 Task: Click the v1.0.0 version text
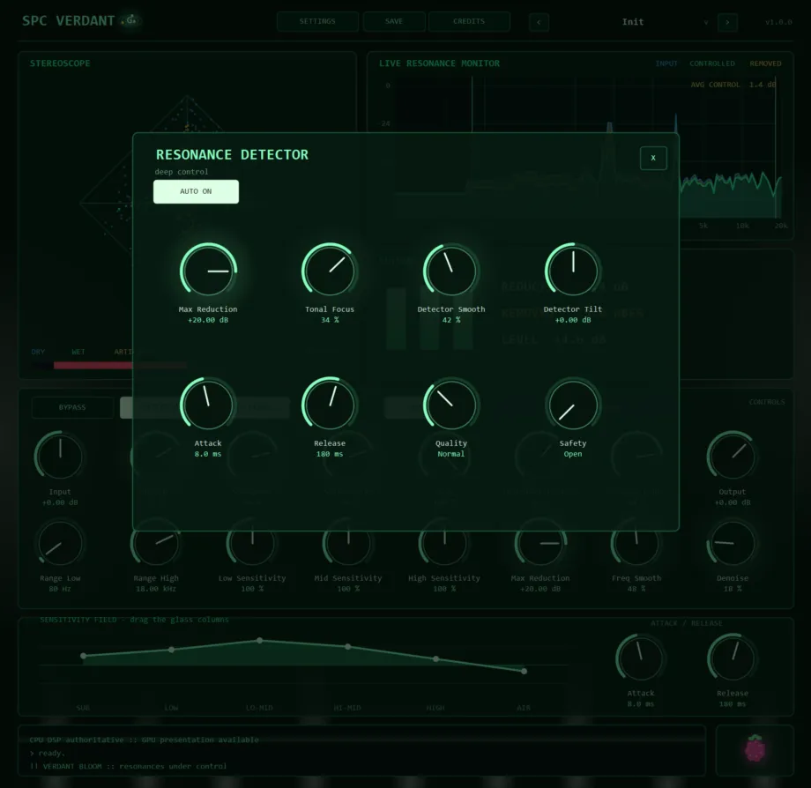click(x=778, y=22)
